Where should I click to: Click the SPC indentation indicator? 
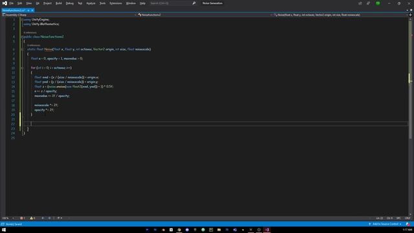398,218
